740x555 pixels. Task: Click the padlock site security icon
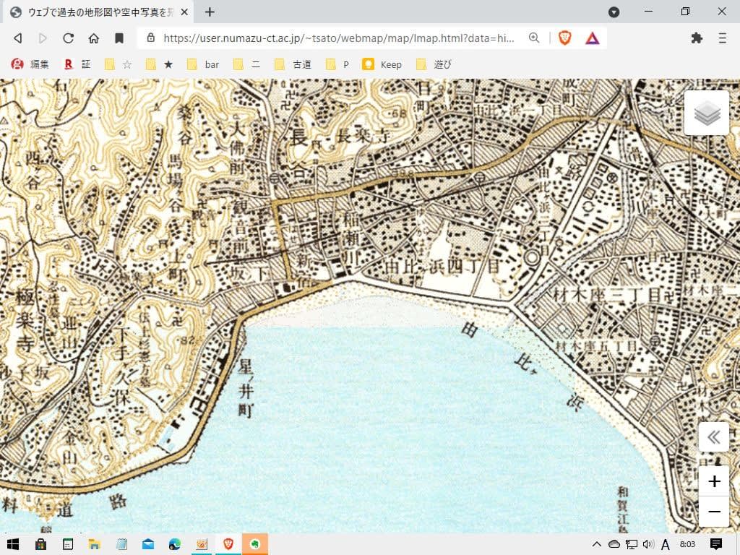click(x=151, y=38)
